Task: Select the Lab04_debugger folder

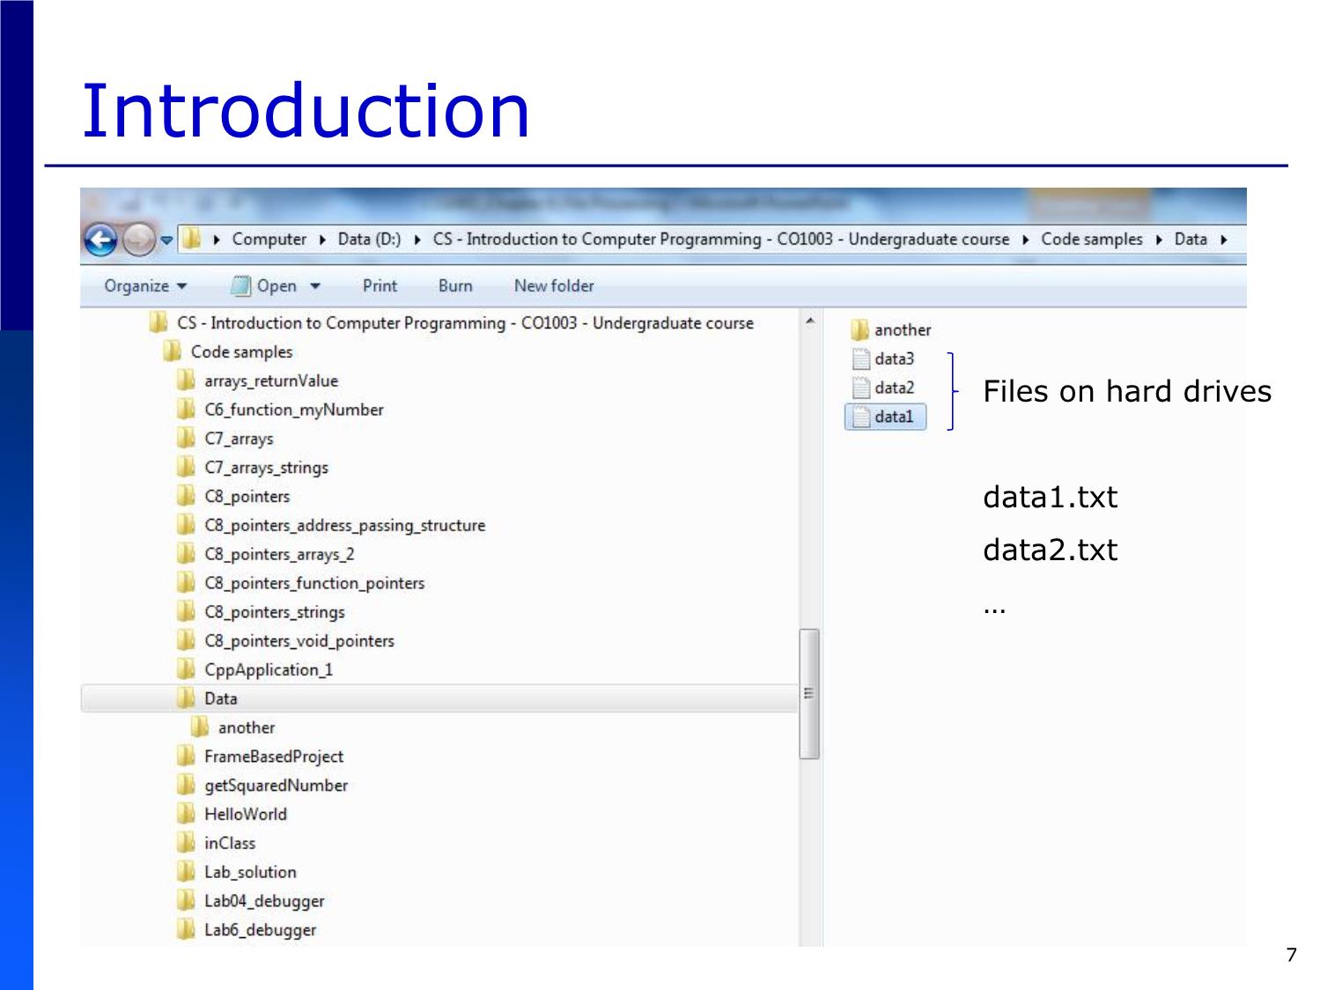Action: 251,901
